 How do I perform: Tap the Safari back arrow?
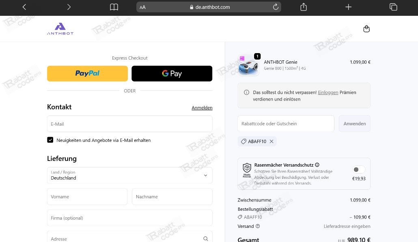(24, 7)
